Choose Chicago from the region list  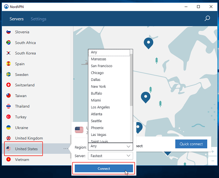click(x=109, y=73)
